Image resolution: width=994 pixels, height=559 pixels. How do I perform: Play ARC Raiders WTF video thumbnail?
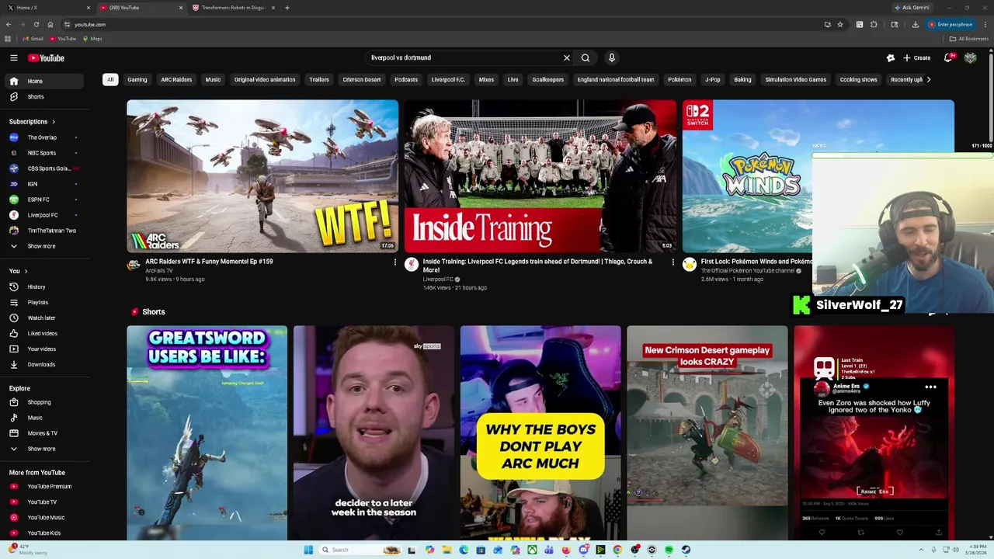(x=262, y=175)
